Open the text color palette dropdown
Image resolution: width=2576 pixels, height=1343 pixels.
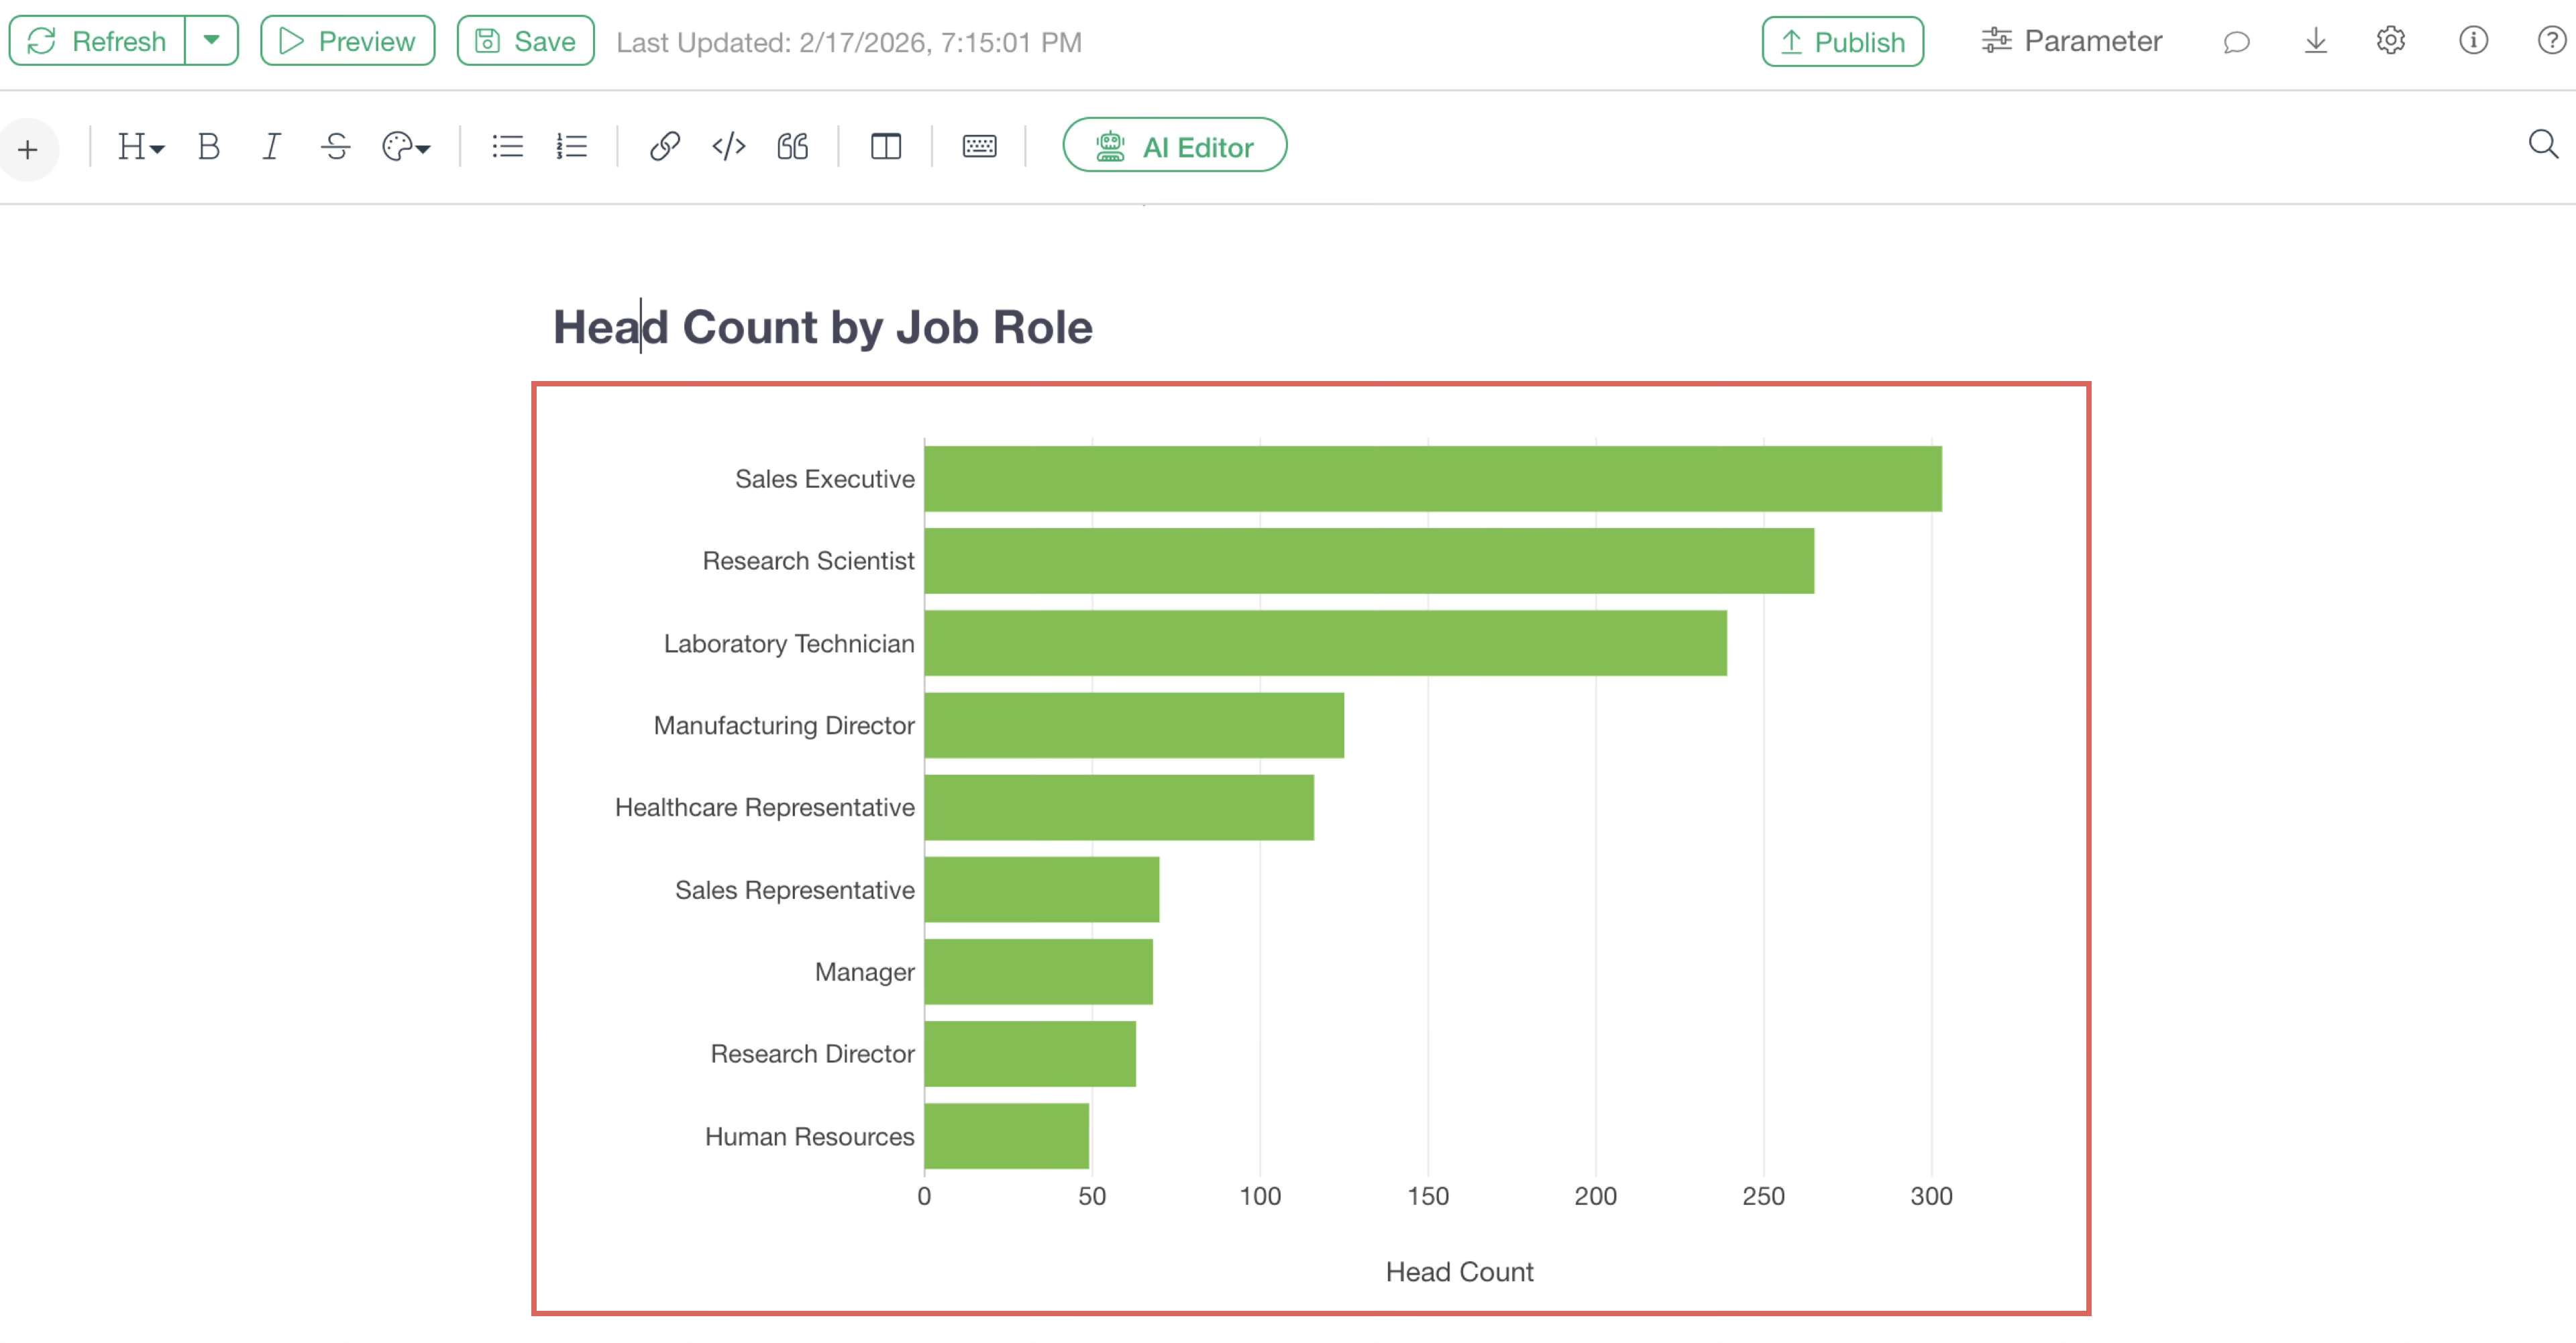coord(405,147)
